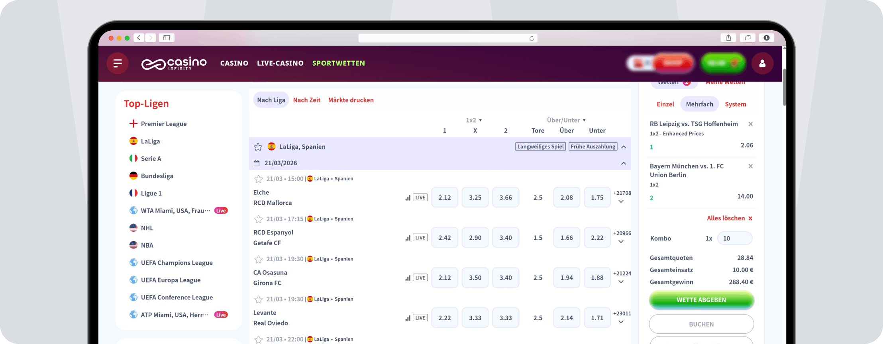Open SPORTWETTEN section
The height and width of the screenshot is (344, 883).
[339, 63]
